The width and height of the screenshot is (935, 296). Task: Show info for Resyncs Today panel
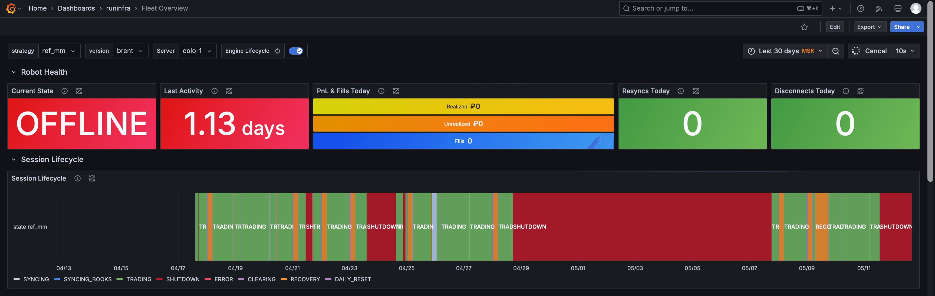click(681, 91)
